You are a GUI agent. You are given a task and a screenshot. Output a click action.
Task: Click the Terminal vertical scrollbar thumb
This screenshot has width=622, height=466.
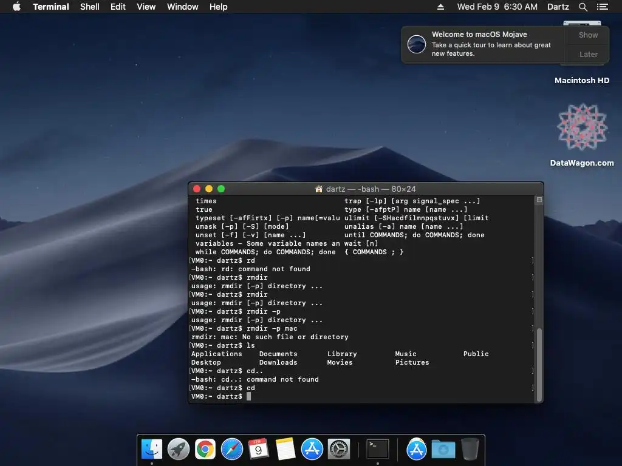pyautogui.click(x=539, y=365)
